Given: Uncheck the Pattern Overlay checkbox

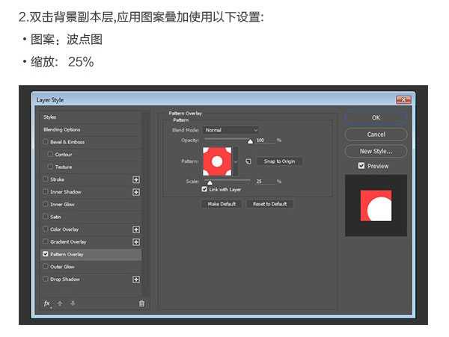Looking at the screenshot, I should pos(46,254).
